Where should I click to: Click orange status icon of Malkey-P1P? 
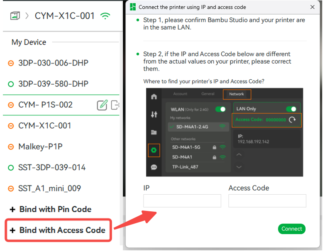click(x=11, y=147)
